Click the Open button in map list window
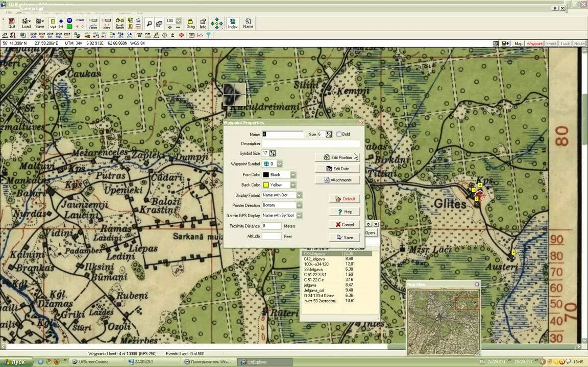This screenshot has height=367, width=588. [x=370, y=232]
